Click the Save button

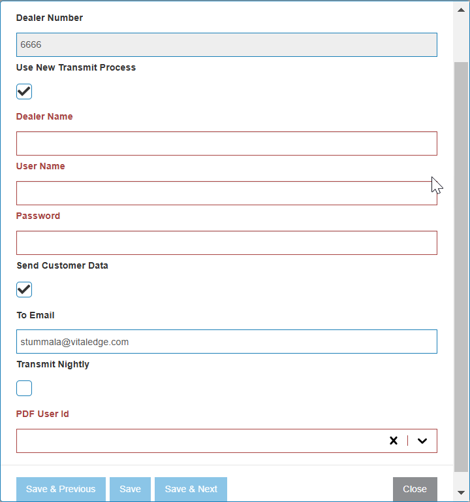click(130, 489)
